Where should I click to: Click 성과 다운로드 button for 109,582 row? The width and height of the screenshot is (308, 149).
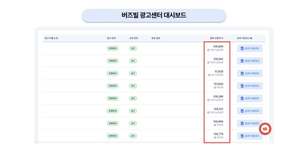click(x=250, y=61)
